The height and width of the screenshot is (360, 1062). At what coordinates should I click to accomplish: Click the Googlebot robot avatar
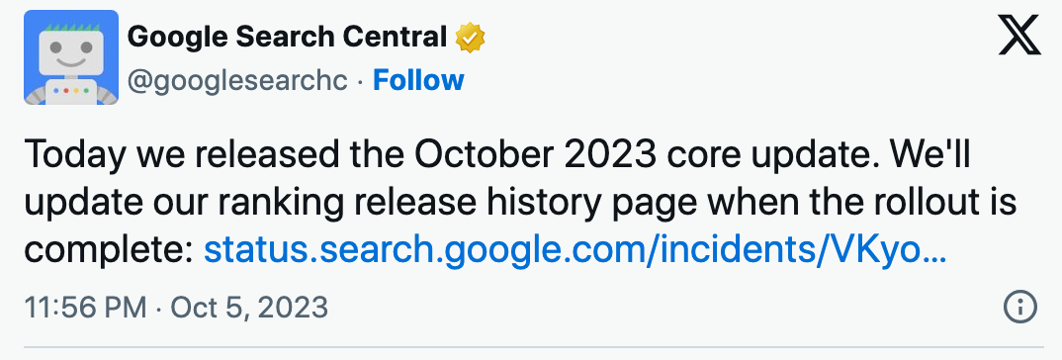tap(71, 57)
